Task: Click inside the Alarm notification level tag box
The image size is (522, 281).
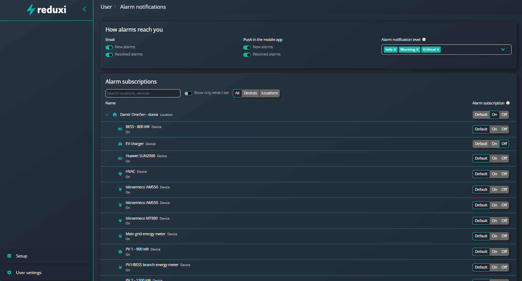Action: tap(446, 50)
